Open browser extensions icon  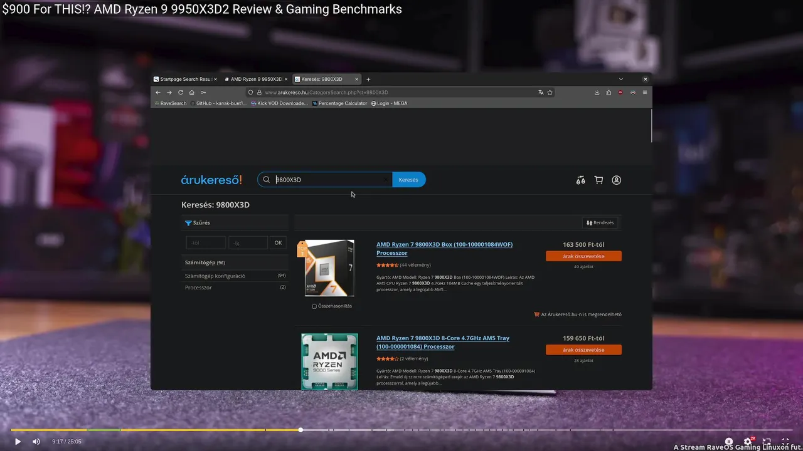(609, 92)
